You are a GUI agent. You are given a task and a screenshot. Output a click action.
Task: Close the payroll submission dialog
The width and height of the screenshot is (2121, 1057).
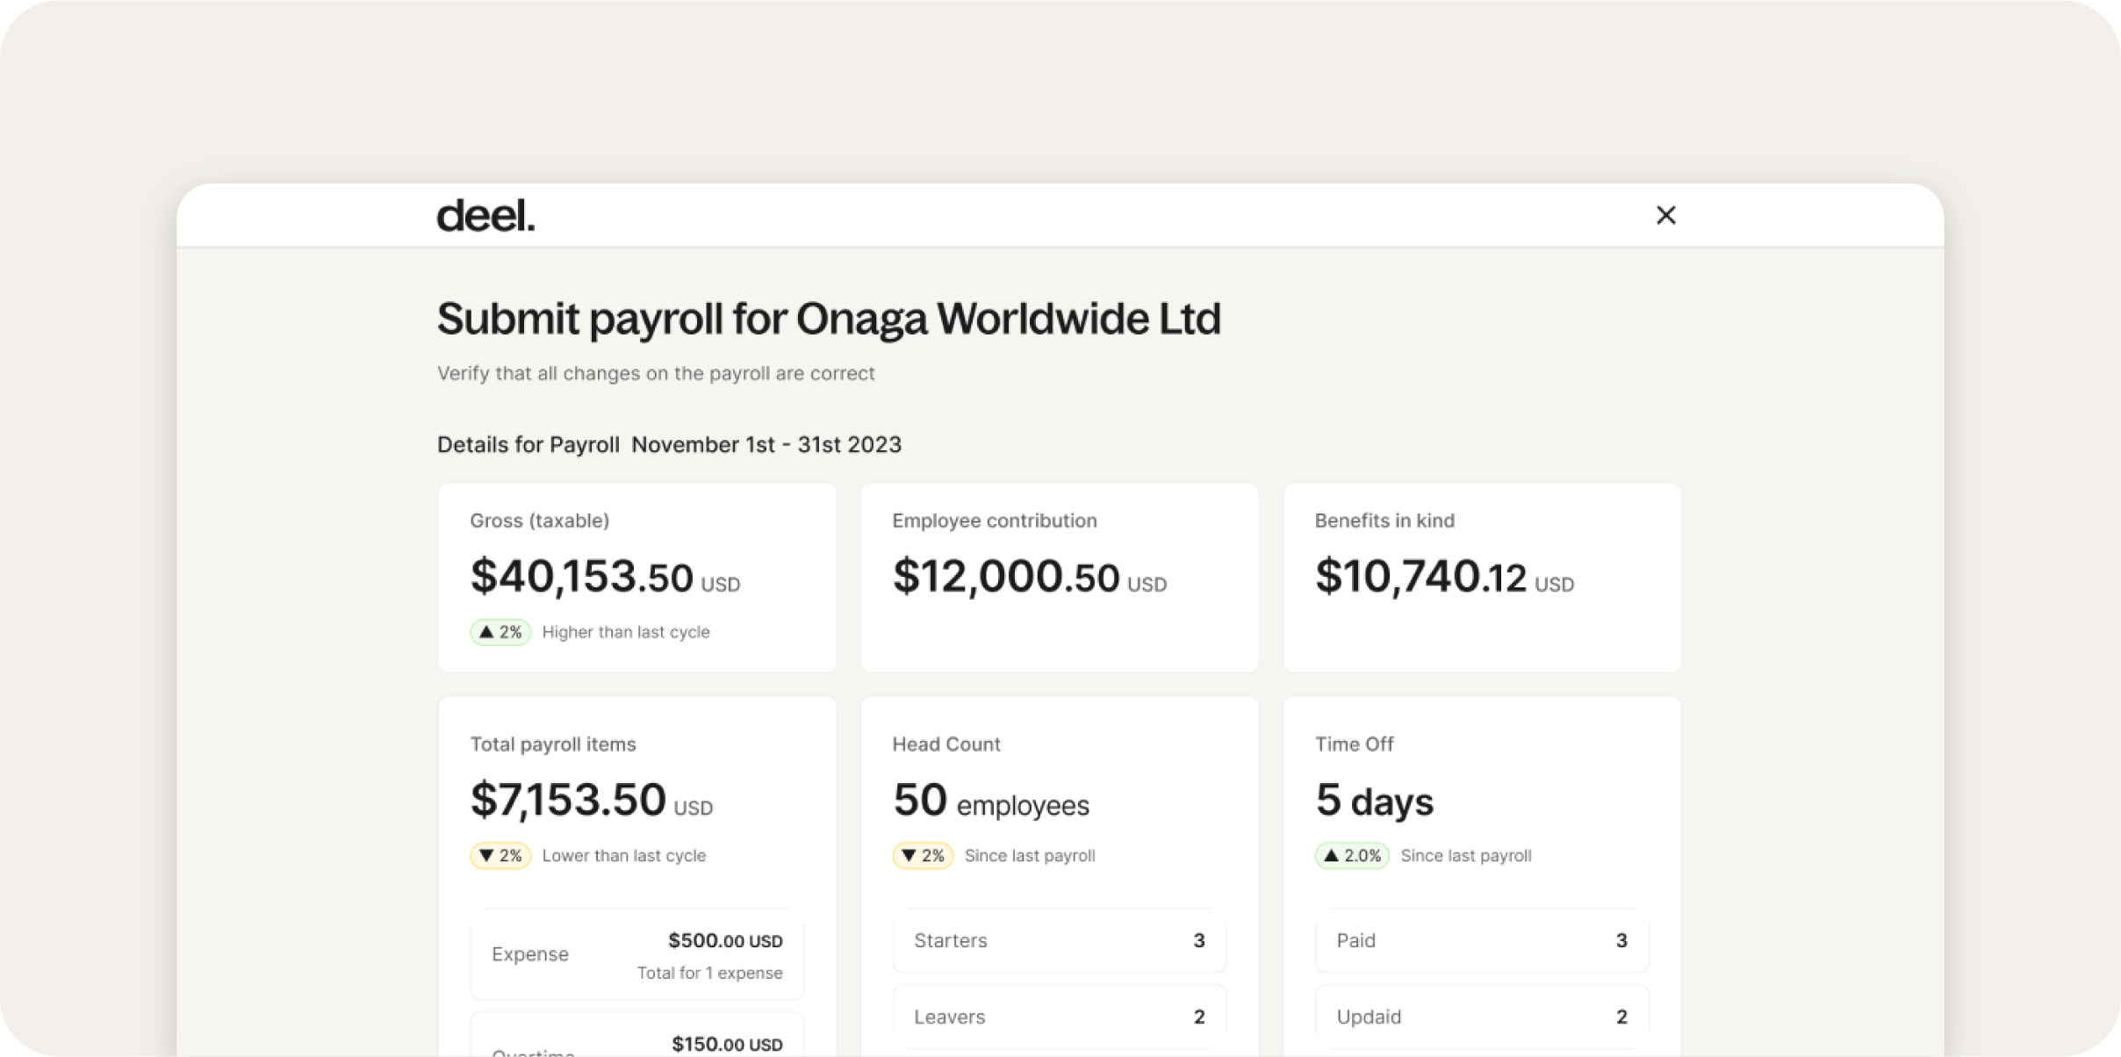1665,215
